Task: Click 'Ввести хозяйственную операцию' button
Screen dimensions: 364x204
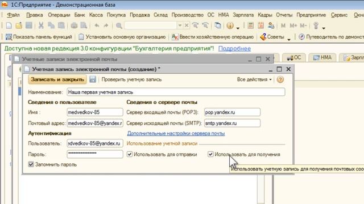Action: click(212, 37)
